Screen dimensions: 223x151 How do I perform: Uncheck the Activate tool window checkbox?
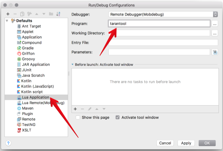point(117,117)
